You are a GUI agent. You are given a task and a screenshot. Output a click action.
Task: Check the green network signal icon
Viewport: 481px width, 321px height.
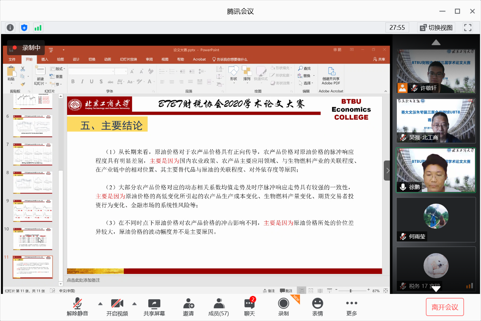tap(38, 27)
